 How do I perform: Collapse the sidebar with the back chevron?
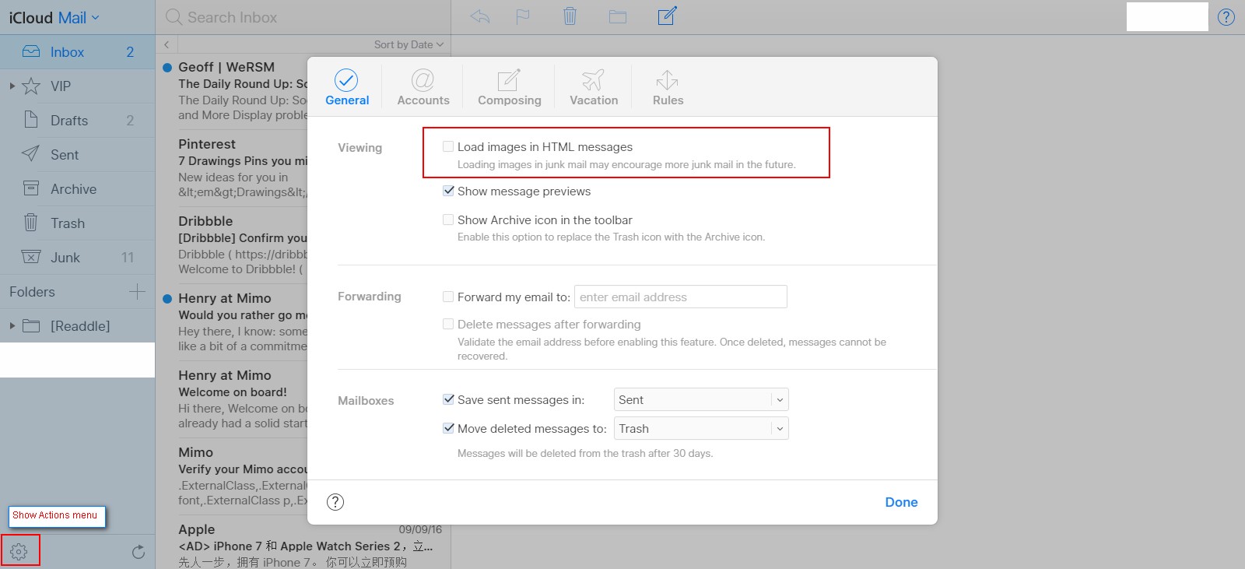(x=167, y=44)
